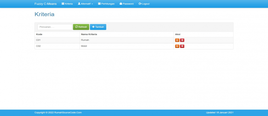
Task: Expand the Alternatif dropdown menu
Action: point(85,4)
